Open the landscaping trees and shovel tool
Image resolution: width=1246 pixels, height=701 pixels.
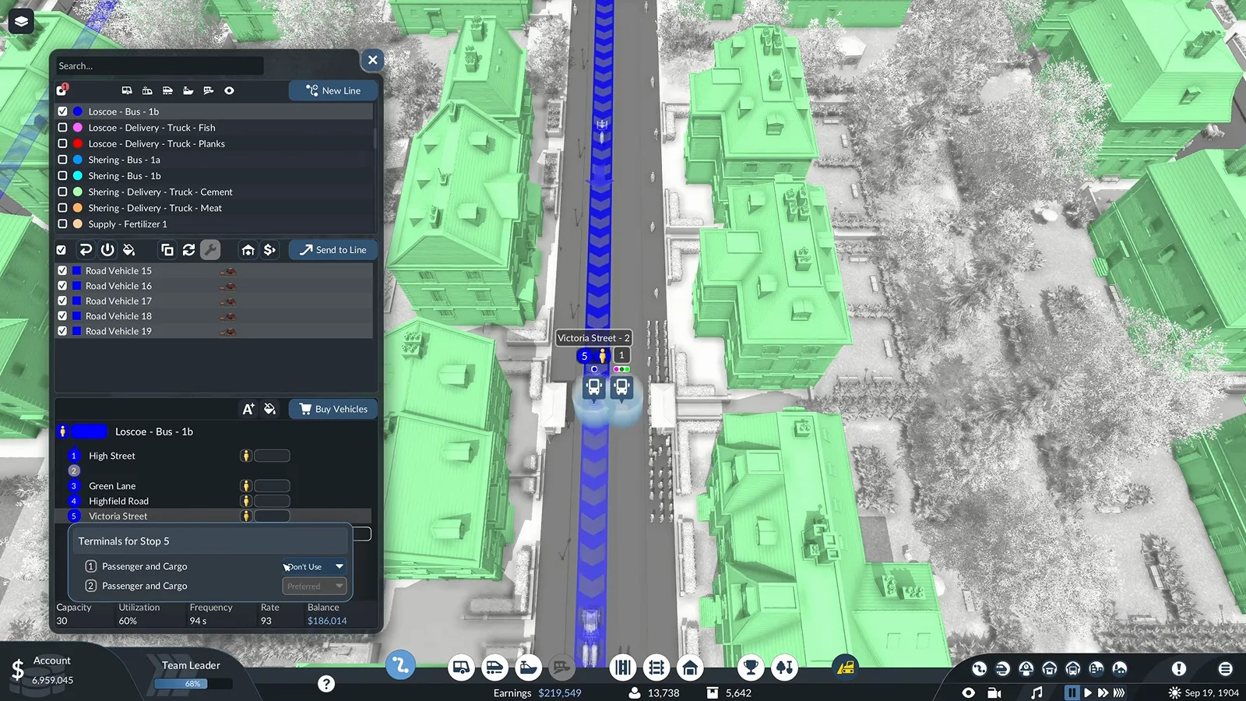click(784, 668)
